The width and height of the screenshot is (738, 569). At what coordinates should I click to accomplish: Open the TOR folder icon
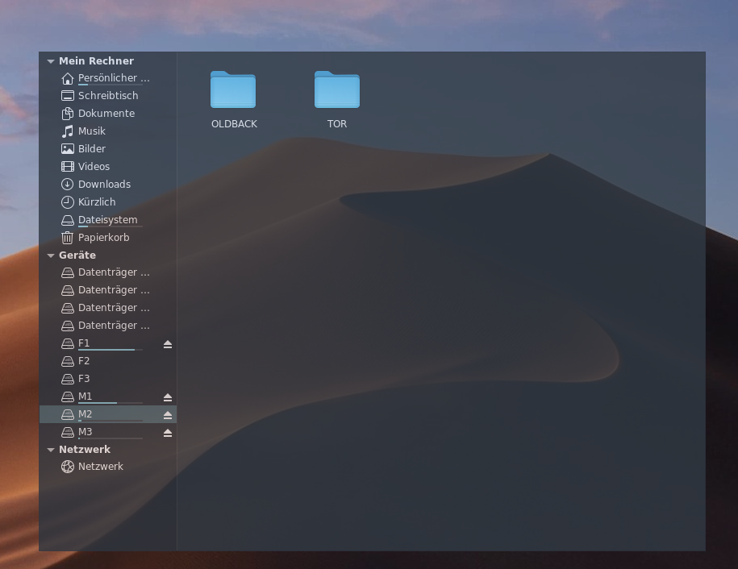337,89
